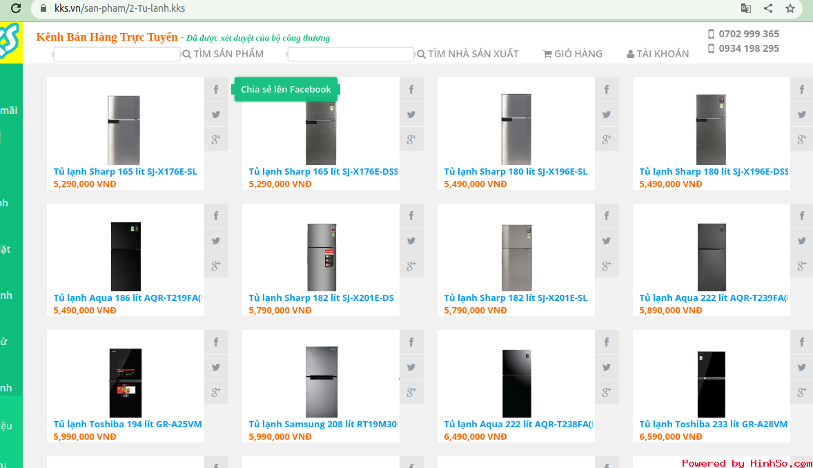
Task: Click the TÌM NHÀ SẢN XUẤT search button
Action: point(468,54)
